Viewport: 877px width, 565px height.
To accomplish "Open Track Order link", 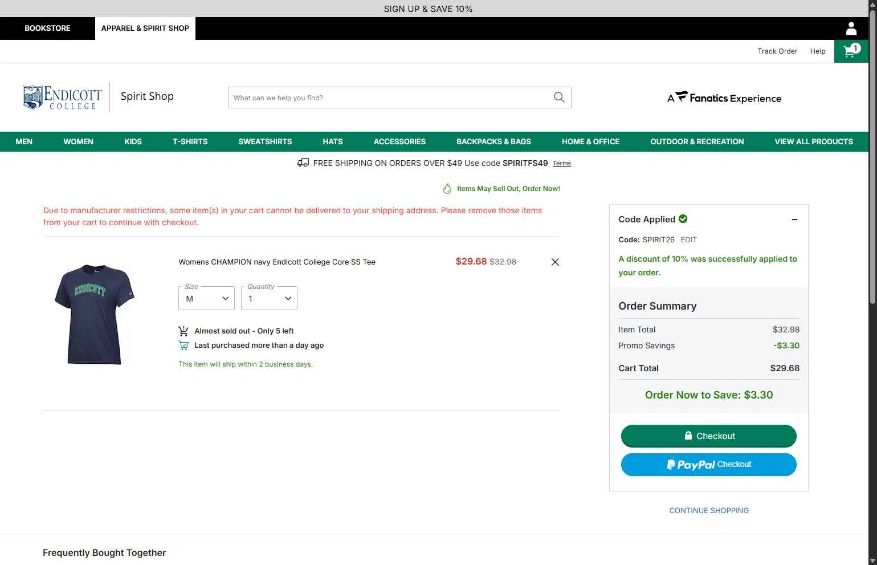I will pyautogui.click(x=777, y=51).
